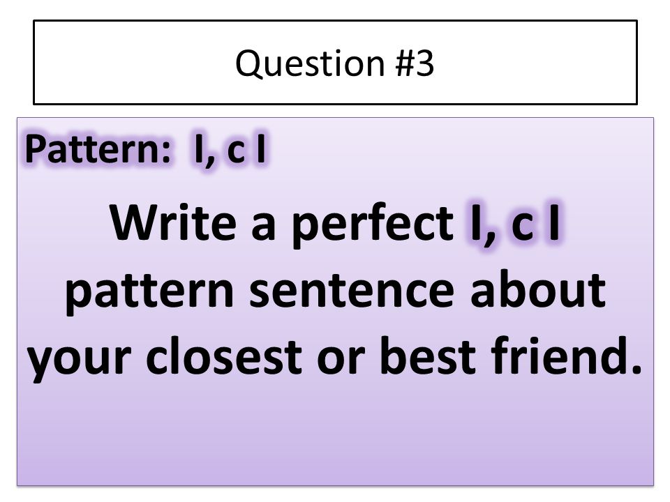Select the word "friend." ending the sentence
670x502 pixels.
pos(566,355)
